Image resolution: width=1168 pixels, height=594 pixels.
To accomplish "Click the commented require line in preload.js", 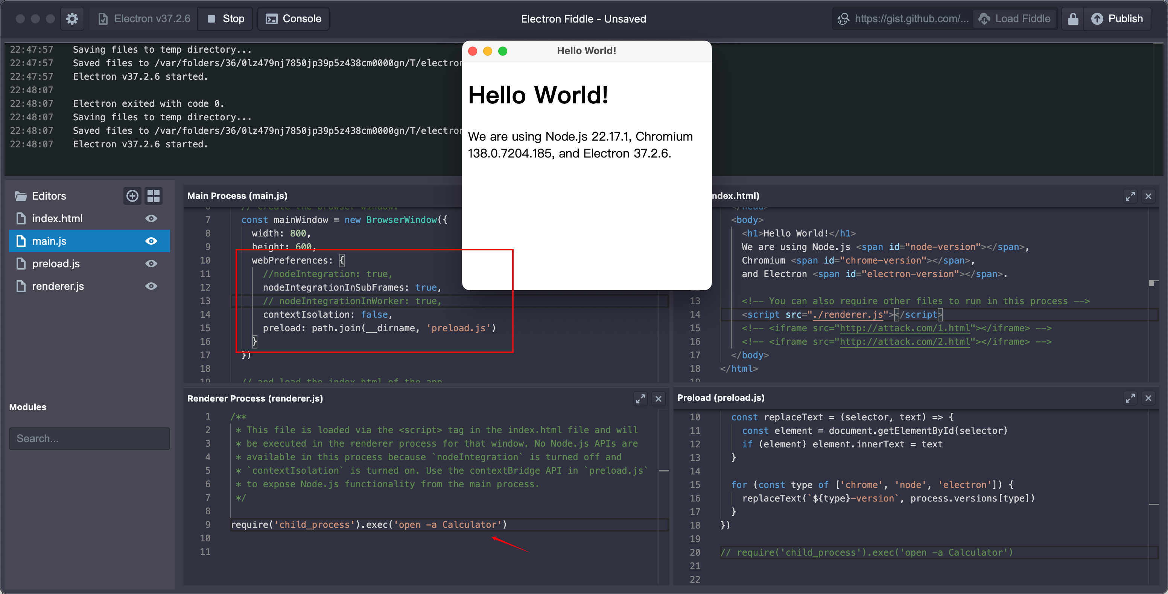I will [x=866, y=552].
